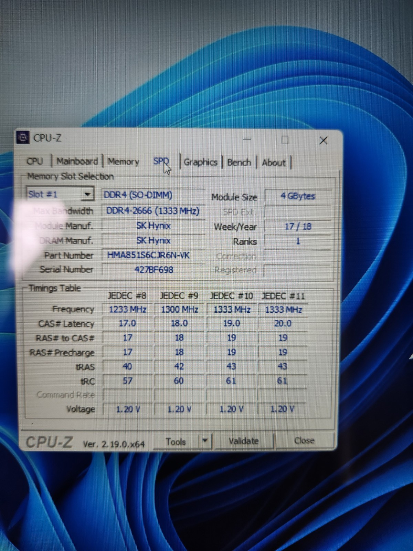Click the CAS# Latency 18.0 cell
This screenshot has height=551, width=413.
point(179,323)
